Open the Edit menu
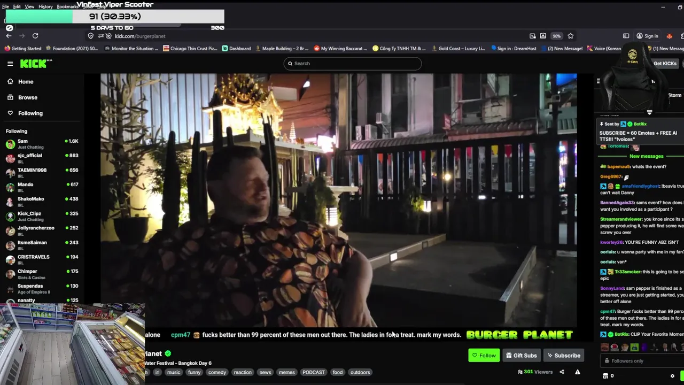Image resolution: width=684 pixels, height=385 pixels. tap(17, 6)
